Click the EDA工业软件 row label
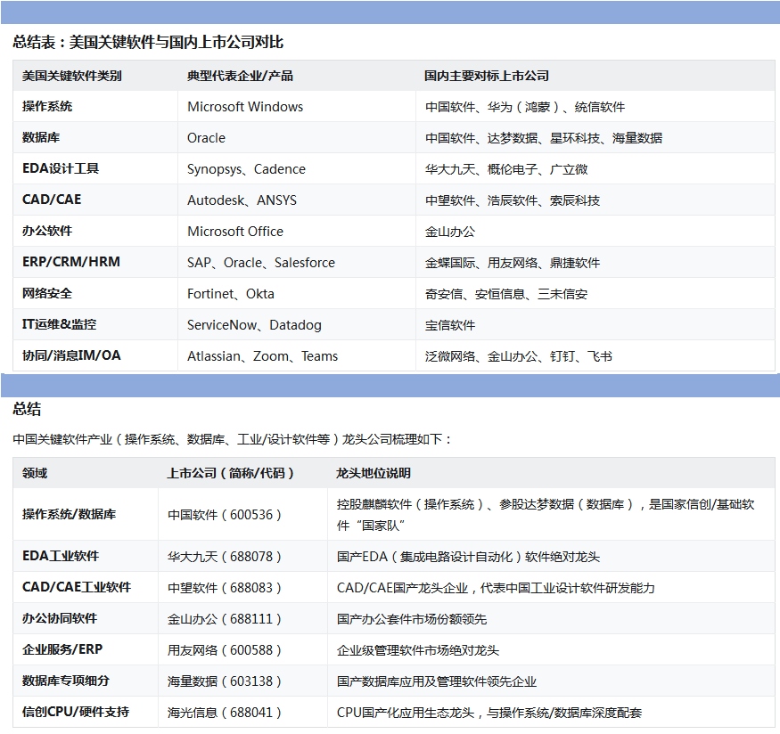 [x=61, y=556]
